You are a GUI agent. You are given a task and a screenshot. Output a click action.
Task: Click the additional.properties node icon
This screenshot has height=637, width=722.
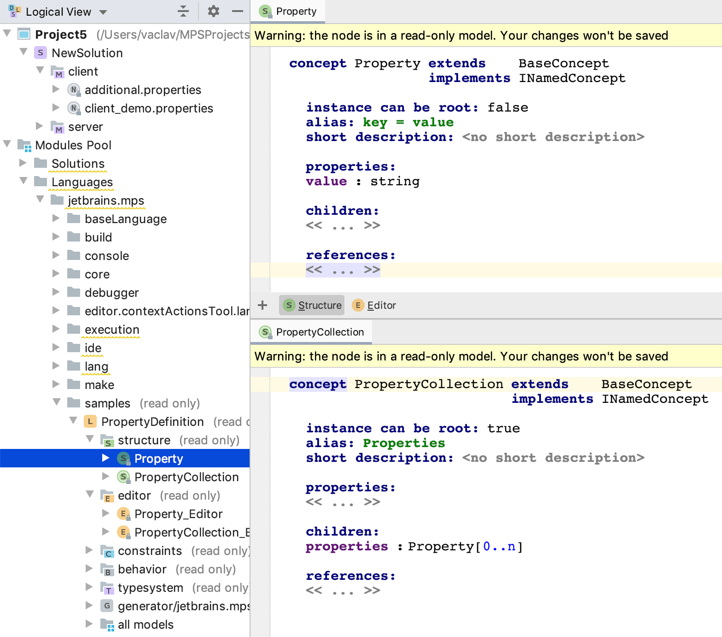tap(74, 90)
